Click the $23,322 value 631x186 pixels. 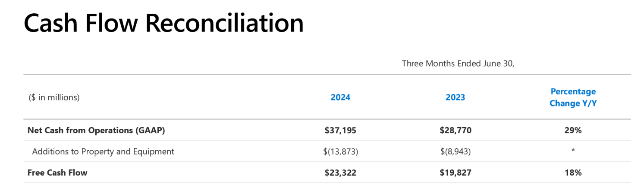(x=340, y=173)
